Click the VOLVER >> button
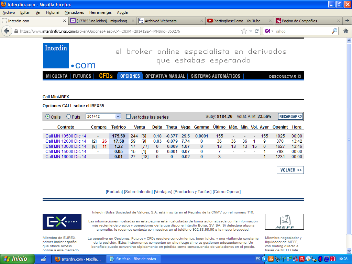 [290, 170]
